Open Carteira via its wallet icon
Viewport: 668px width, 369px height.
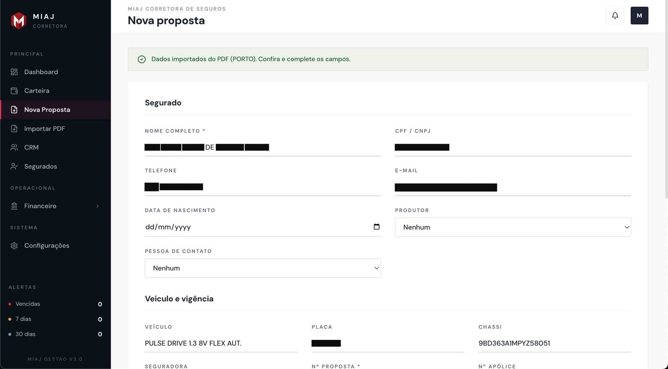coord(14,91)
